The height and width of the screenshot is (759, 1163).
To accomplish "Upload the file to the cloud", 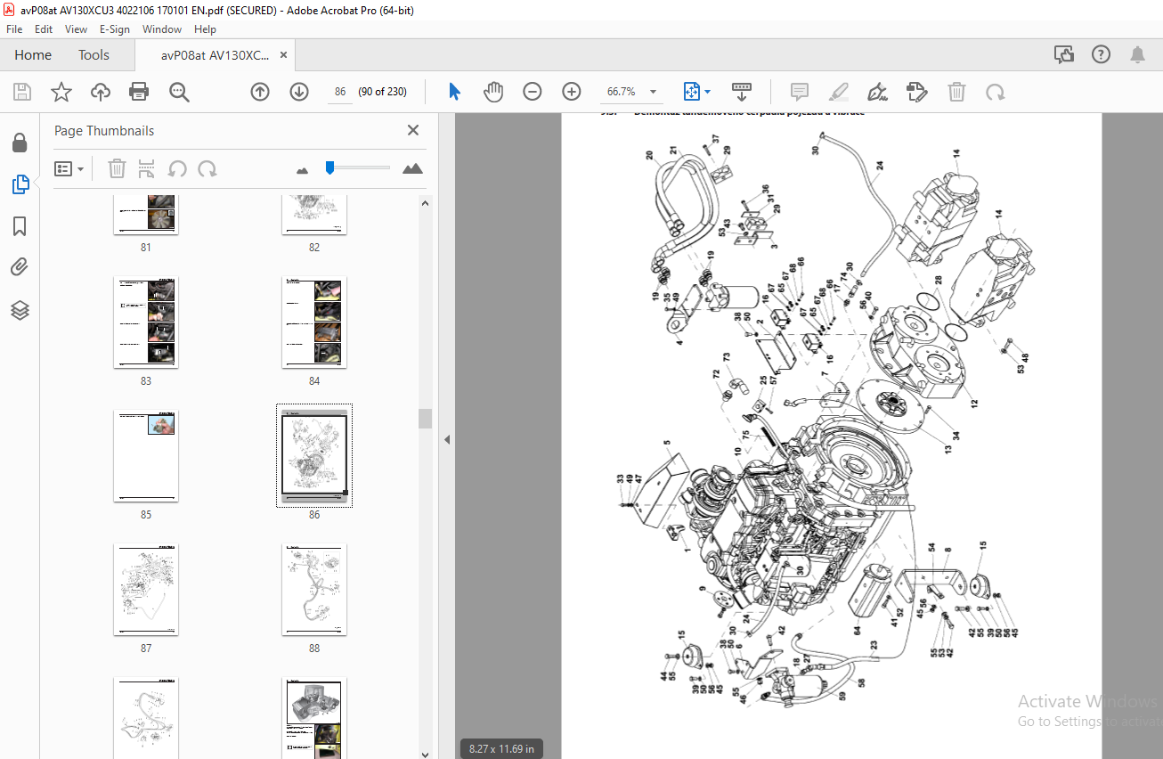I will [x=101, y=92].
